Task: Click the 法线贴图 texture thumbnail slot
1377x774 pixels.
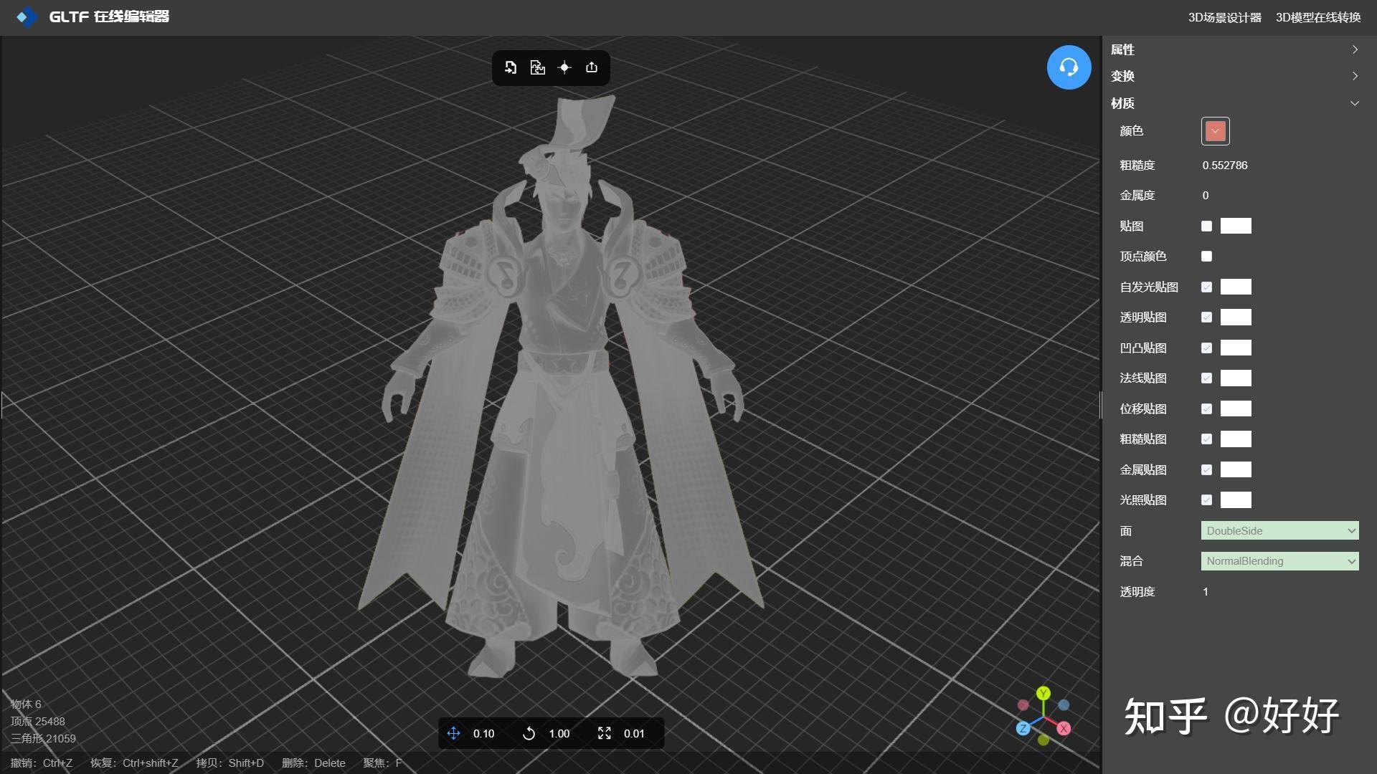Action: (1236, 378)
